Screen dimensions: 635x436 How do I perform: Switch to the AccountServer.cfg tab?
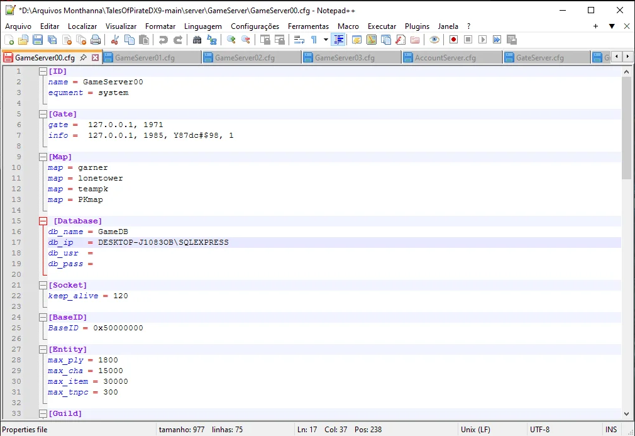[445, 57]
